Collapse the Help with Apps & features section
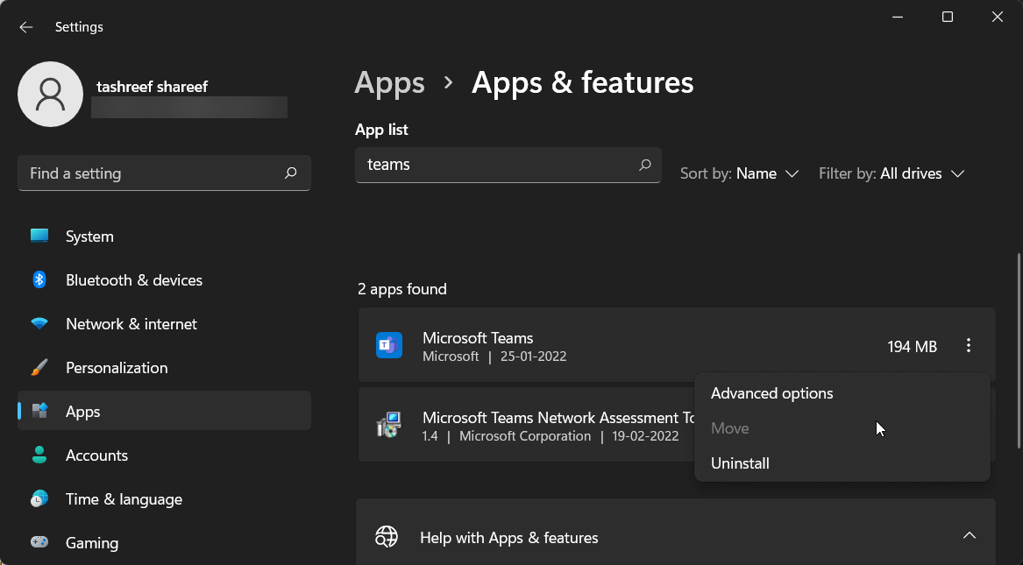Image resolution: width=1023 pixels, height=565 pixels. point(970,534)
